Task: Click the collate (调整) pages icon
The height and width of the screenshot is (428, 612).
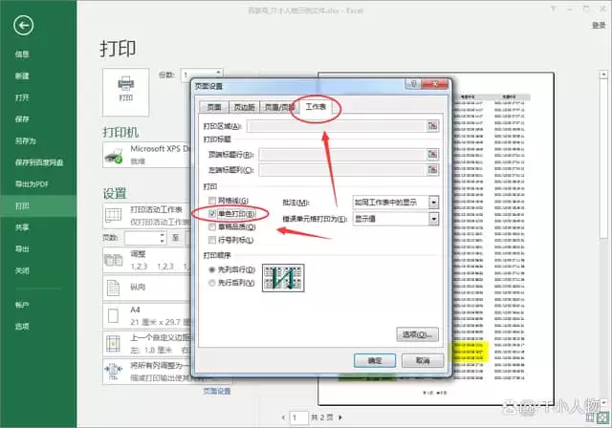Action: [x=114, y=260]
